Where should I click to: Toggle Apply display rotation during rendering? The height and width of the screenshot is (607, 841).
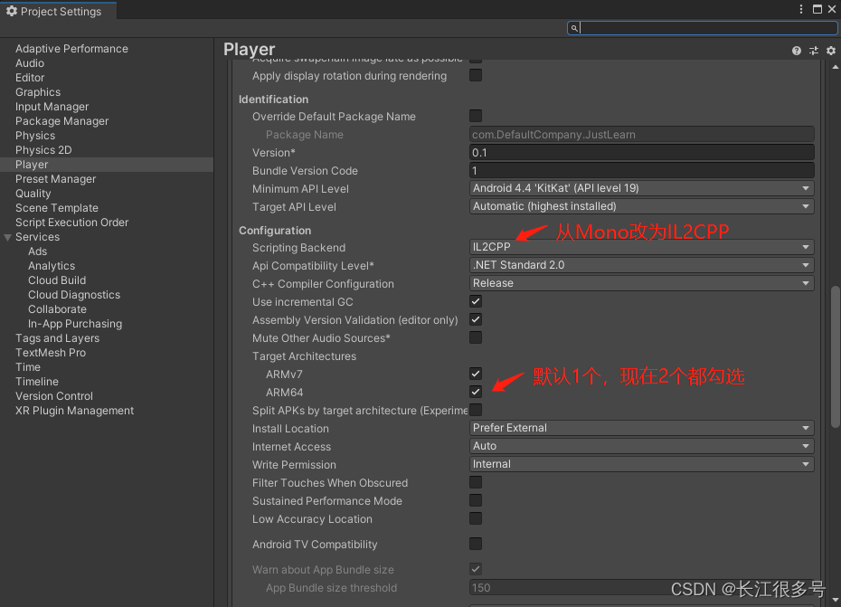[476, 75]
